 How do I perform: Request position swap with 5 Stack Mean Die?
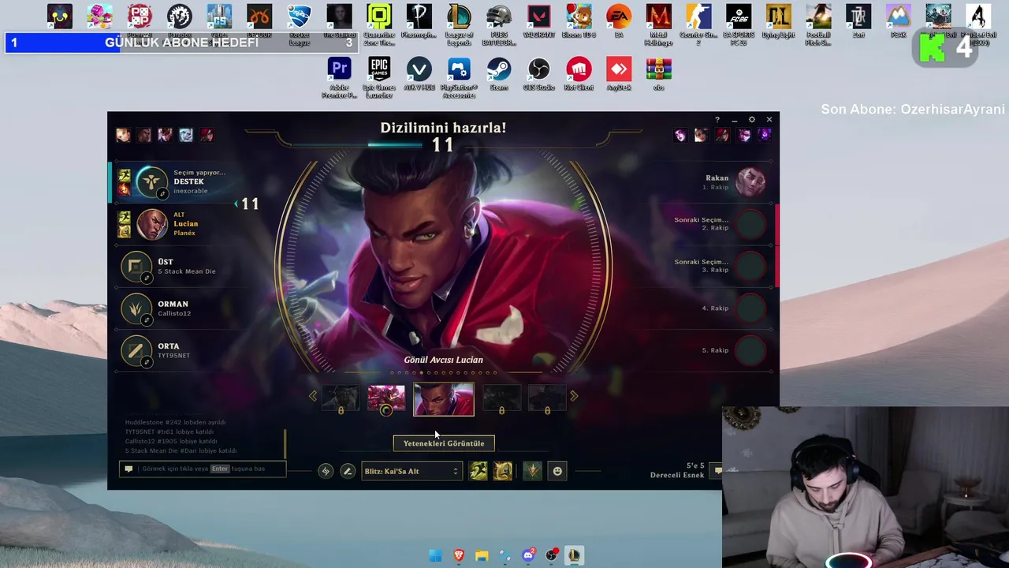147,278
